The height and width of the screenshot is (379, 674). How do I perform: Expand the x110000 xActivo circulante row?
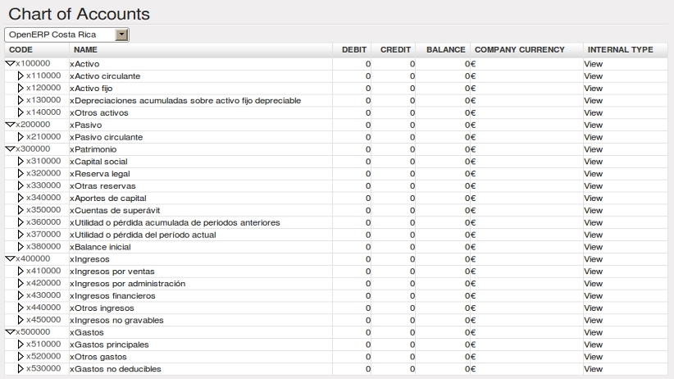(x=20, y=75)
